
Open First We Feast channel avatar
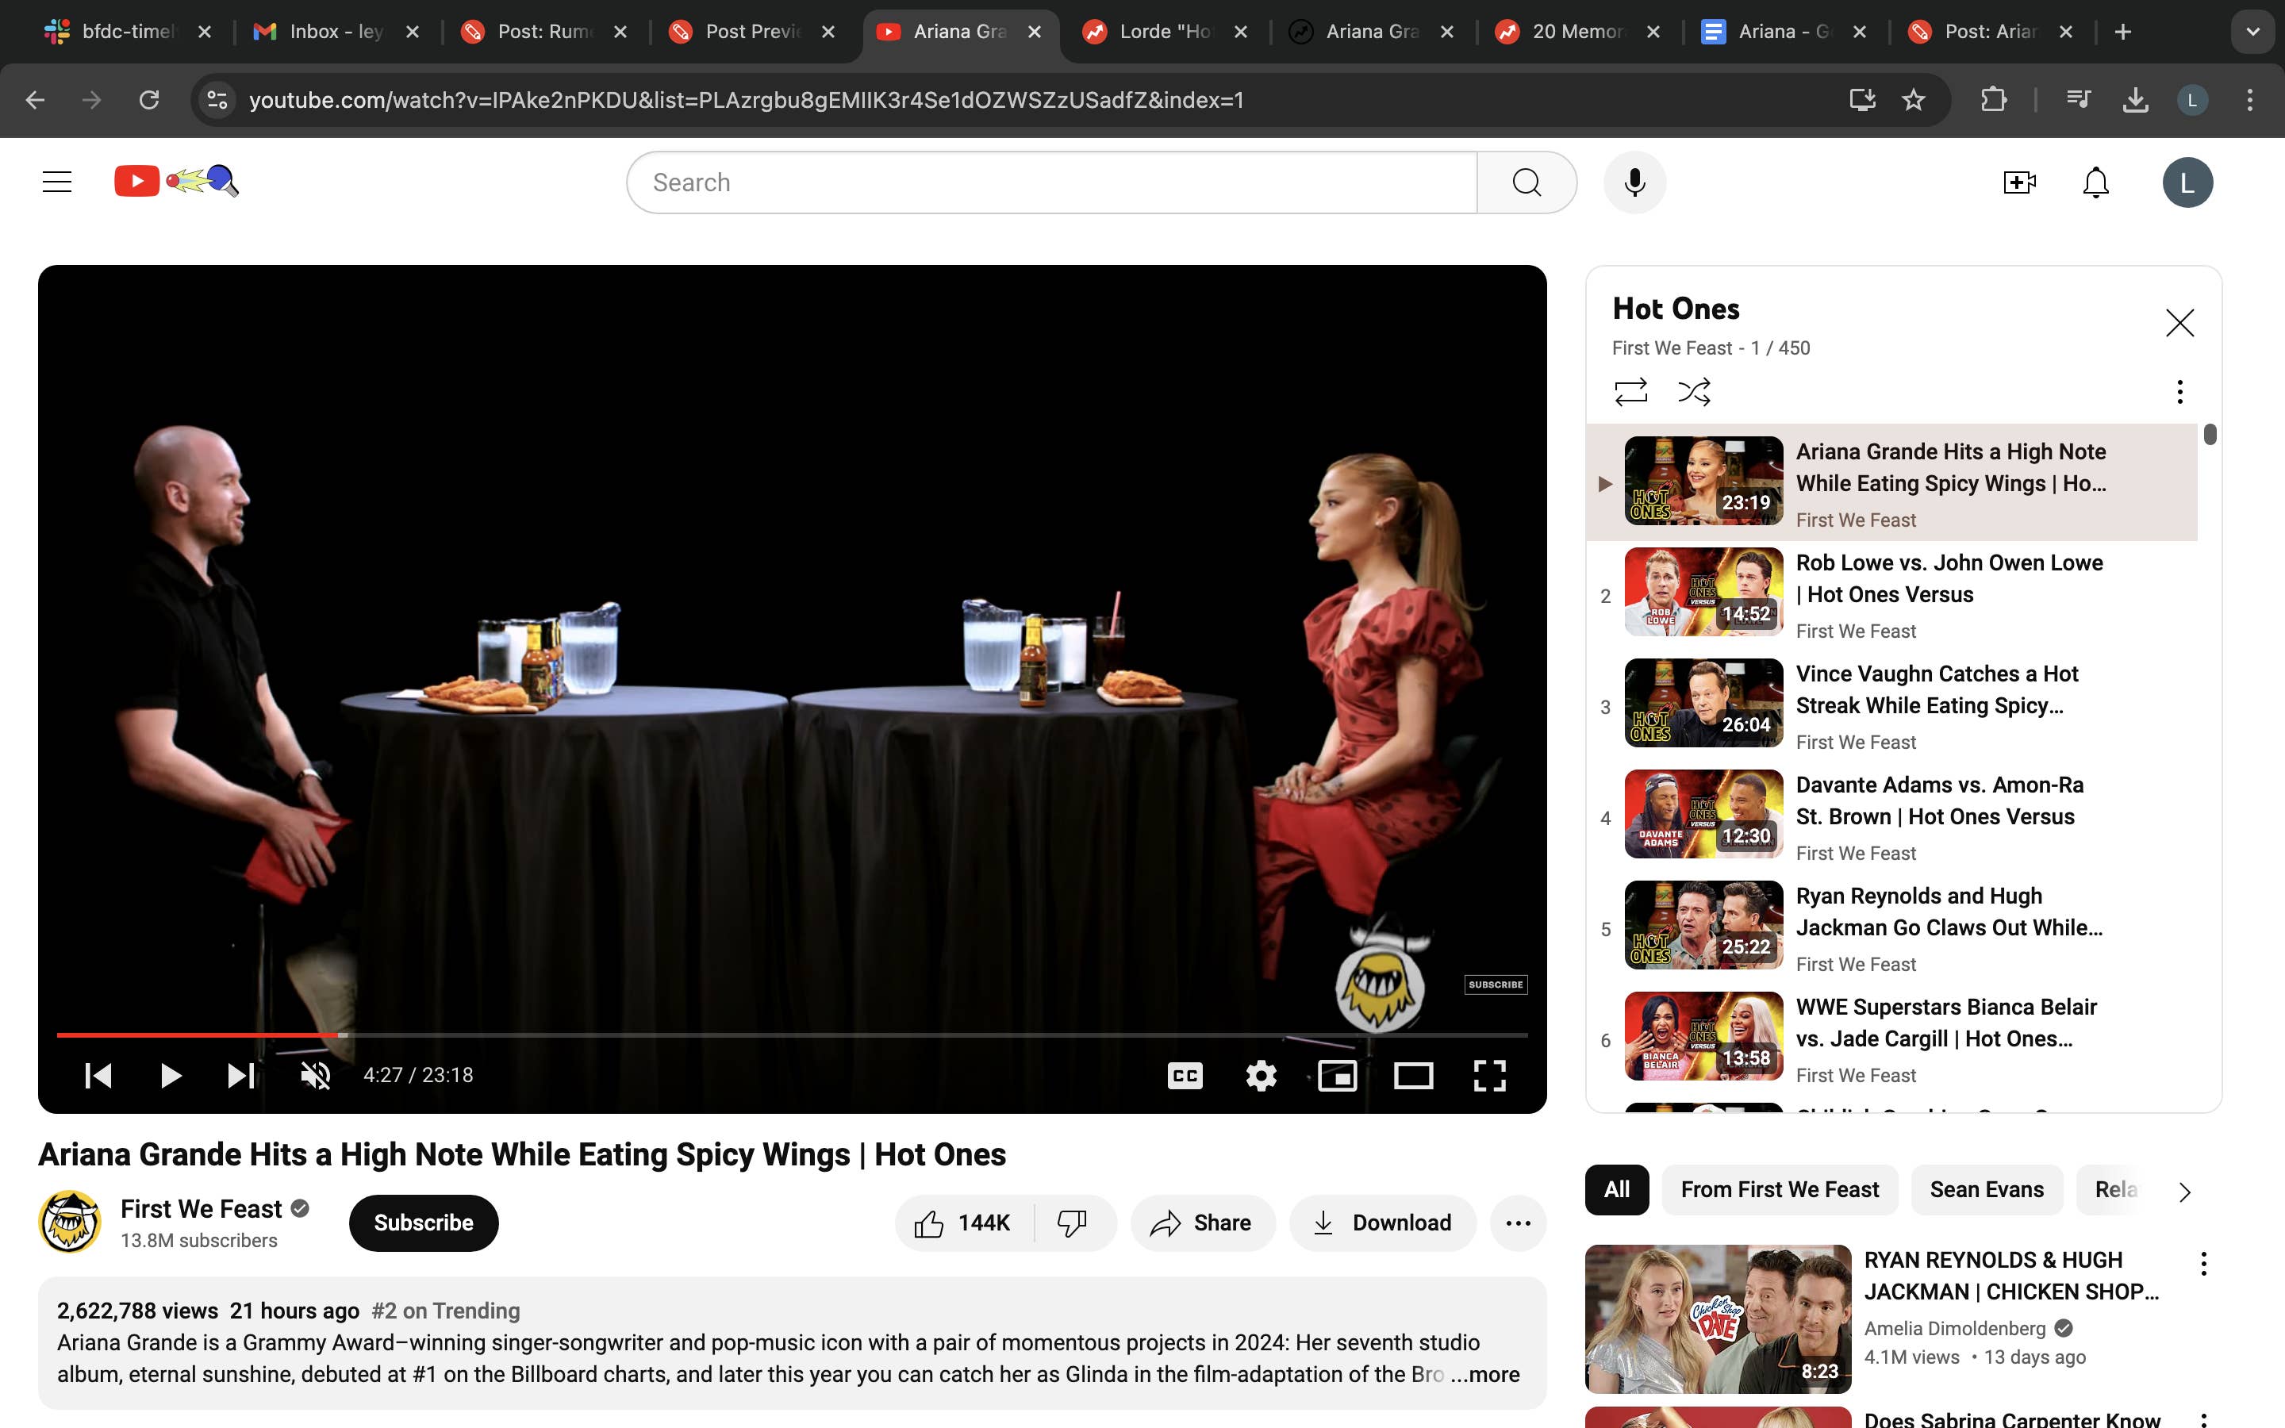pos(70,1221)
